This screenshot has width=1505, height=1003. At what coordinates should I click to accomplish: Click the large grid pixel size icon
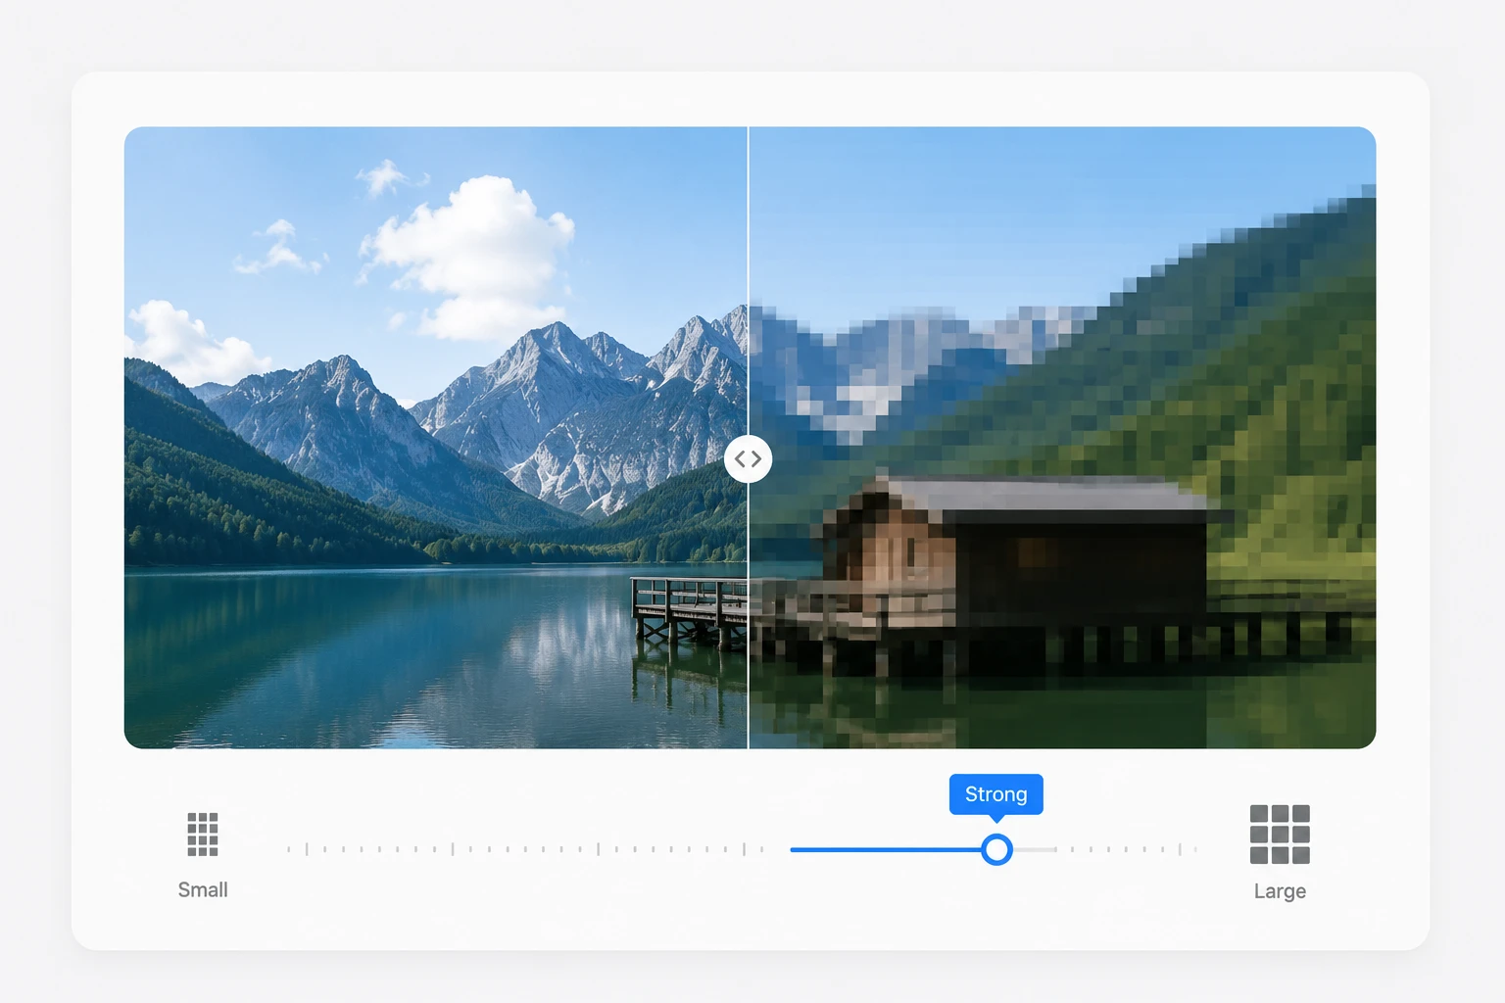1280,835
